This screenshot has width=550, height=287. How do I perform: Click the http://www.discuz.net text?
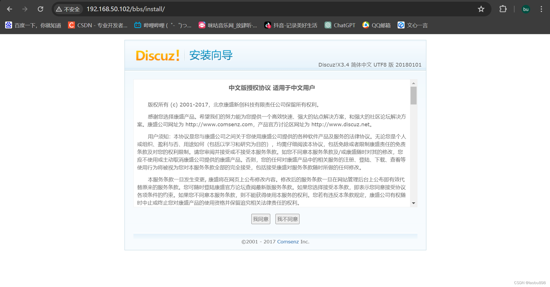point(341,125)
